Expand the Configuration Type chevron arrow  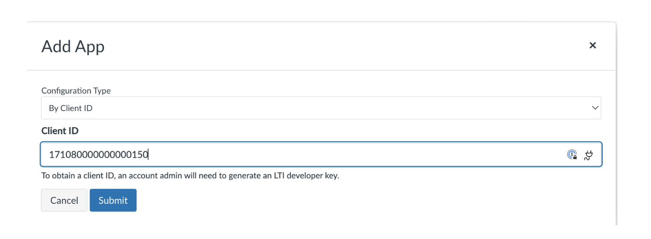[595, 108]
